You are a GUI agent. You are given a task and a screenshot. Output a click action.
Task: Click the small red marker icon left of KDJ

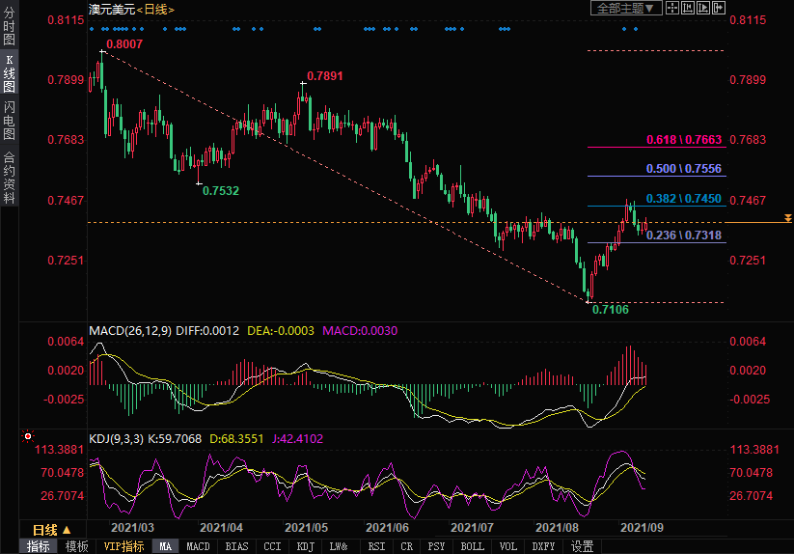pyautogui.click(x=28, y=436)
